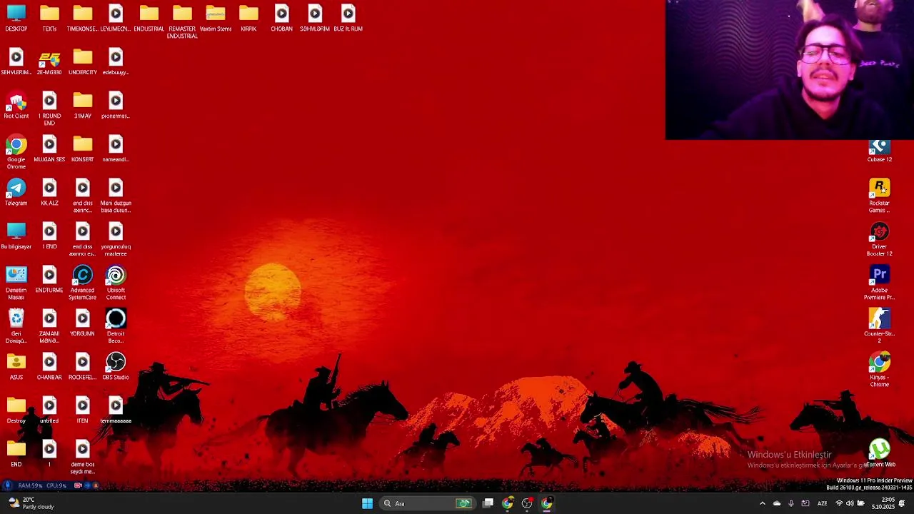The height and width of the screenshot is (514, 914).
Task: Launch Cubase 12 shortcut
Action: click(880, 151)
